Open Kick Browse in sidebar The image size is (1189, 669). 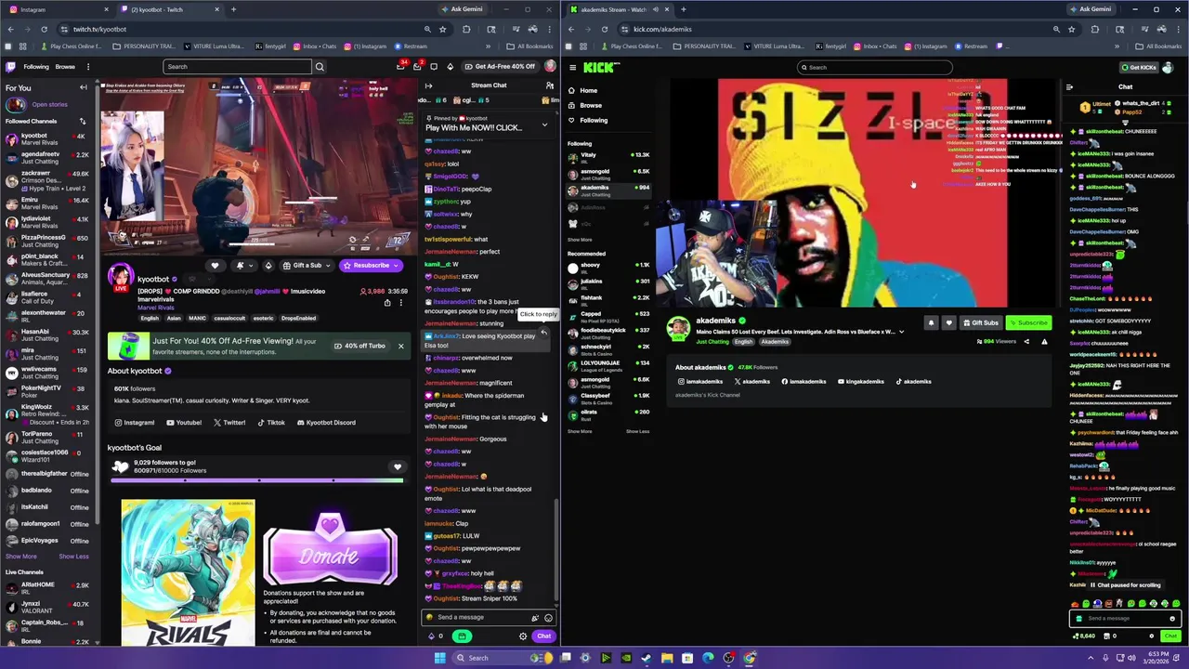(x=591, y=105)
